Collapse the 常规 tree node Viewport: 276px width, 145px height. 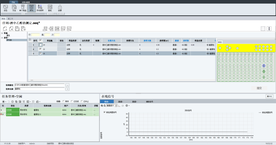[x=2, y=33]
